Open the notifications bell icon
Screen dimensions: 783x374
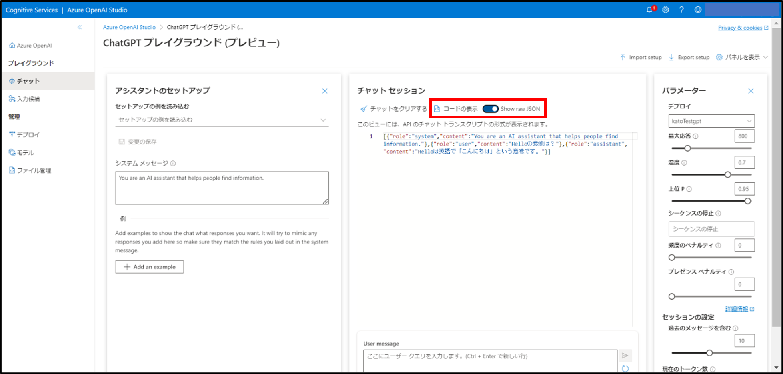pos(649,10)
